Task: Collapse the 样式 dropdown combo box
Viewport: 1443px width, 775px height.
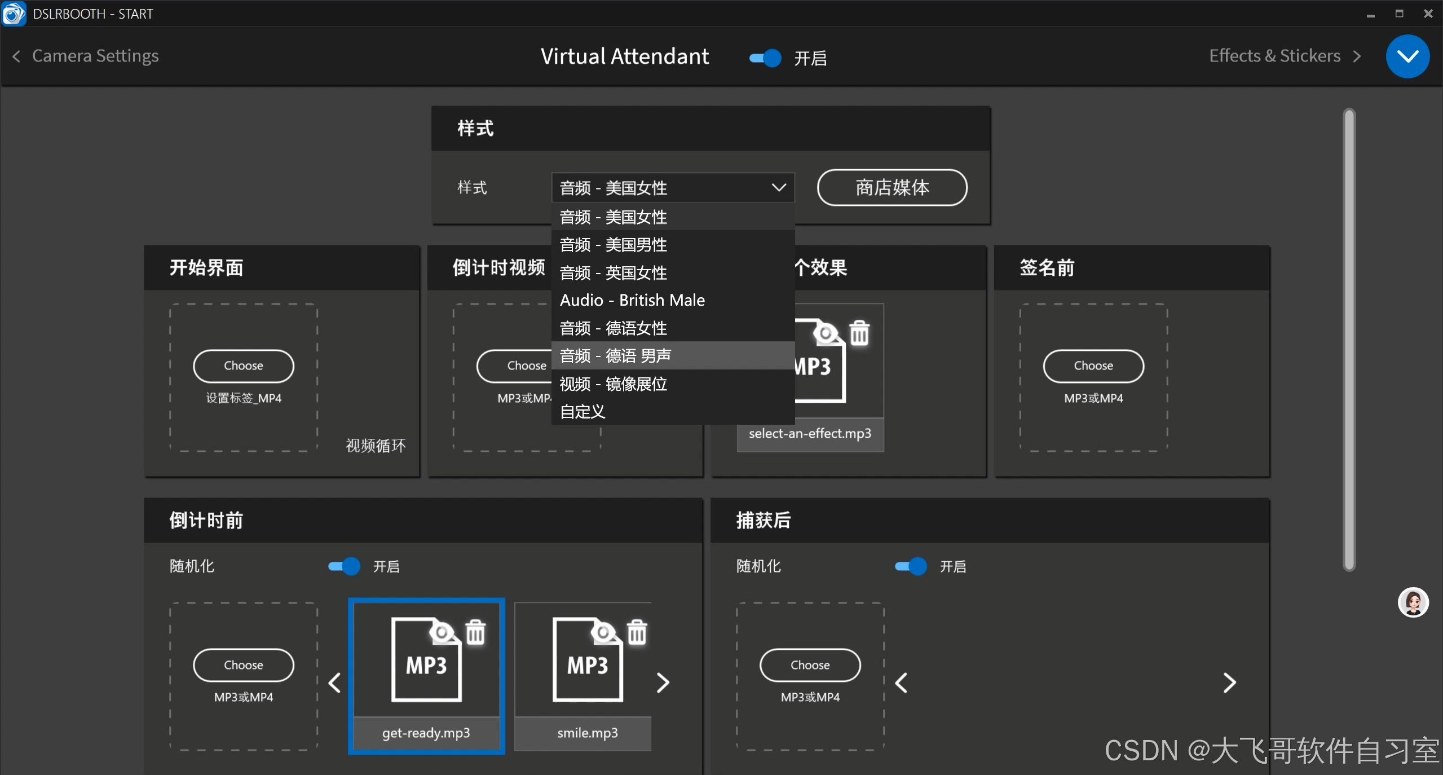Action: (672, 187)
